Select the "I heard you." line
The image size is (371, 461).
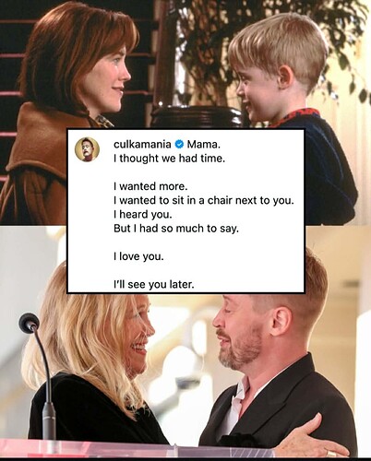pos(142,214)
